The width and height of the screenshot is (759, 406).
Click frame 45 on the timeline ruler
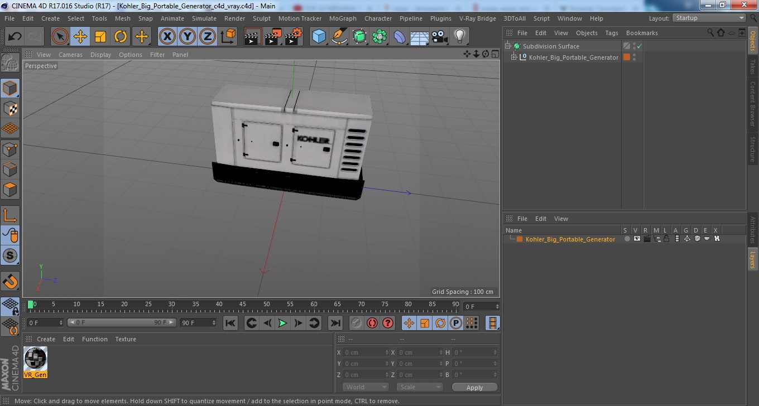click(x=243, y=304)
